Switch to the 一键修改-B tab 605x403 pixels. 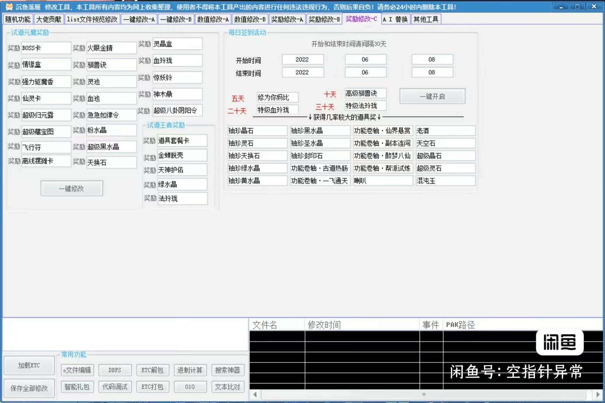[x=176, y=19]
